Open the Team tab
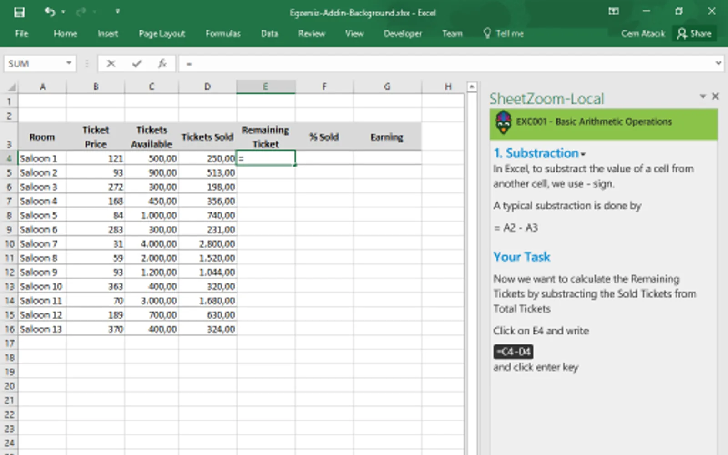 point(452,34)
